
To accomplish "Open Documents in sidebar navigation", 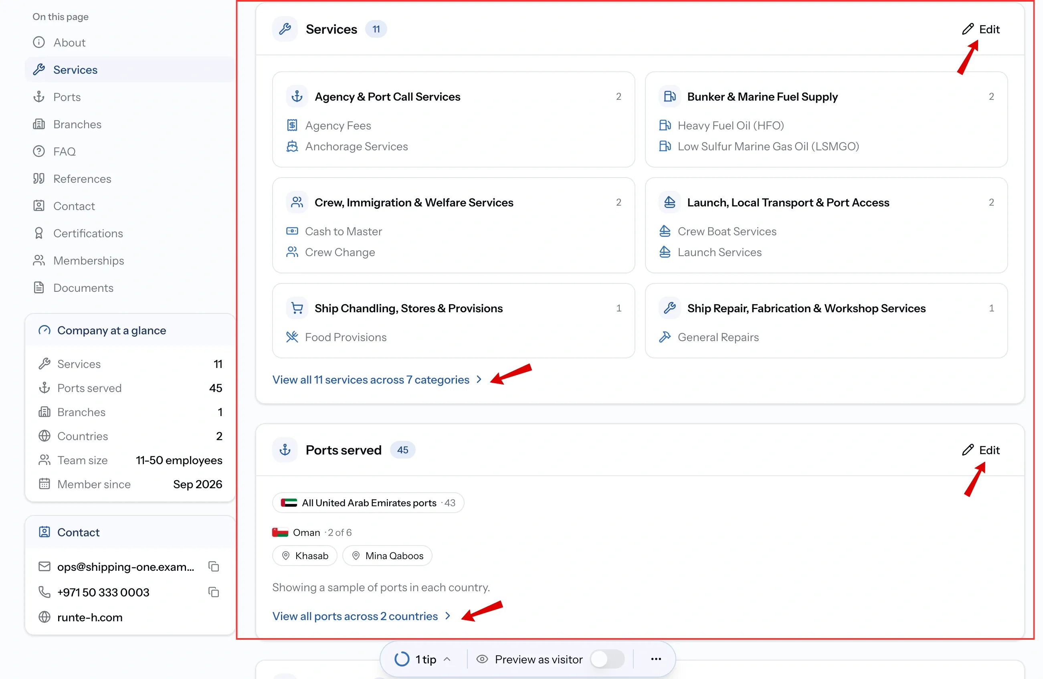I will (x=129, y=288).
